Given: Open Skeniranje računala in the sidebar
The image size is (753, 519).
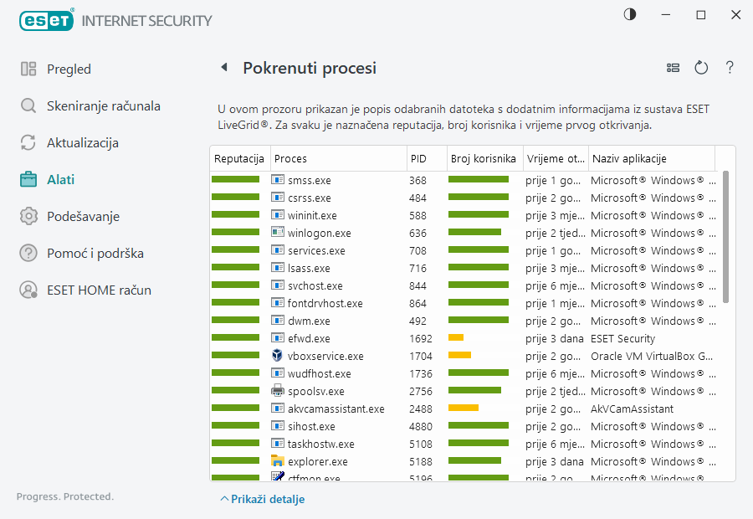Looking at the screenshot, I should (x=103, y=106).
